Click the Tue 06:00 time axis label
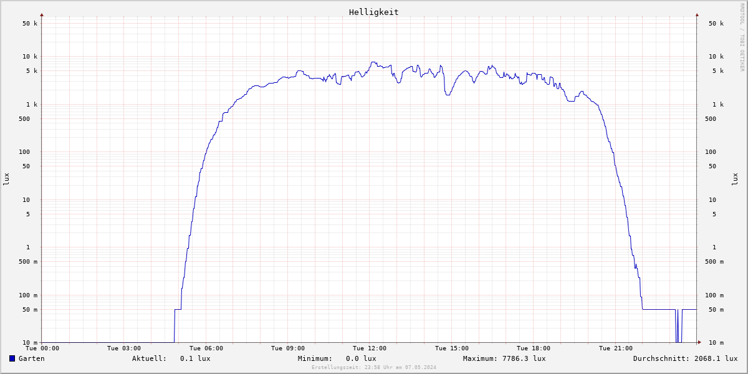Viewport: 748px width, 374px height. pos(206,348)
